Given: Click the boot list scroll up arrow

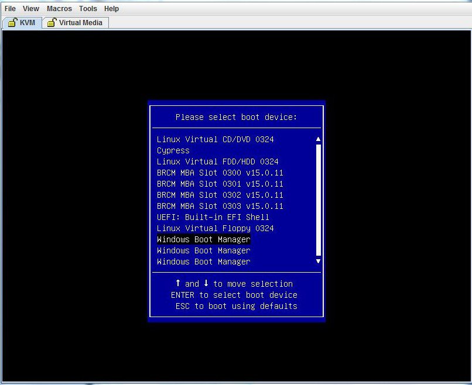Looking at the screenshot, I should click(318, 139).
